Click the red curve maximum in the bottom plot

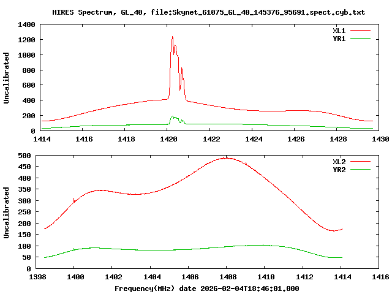227,157
